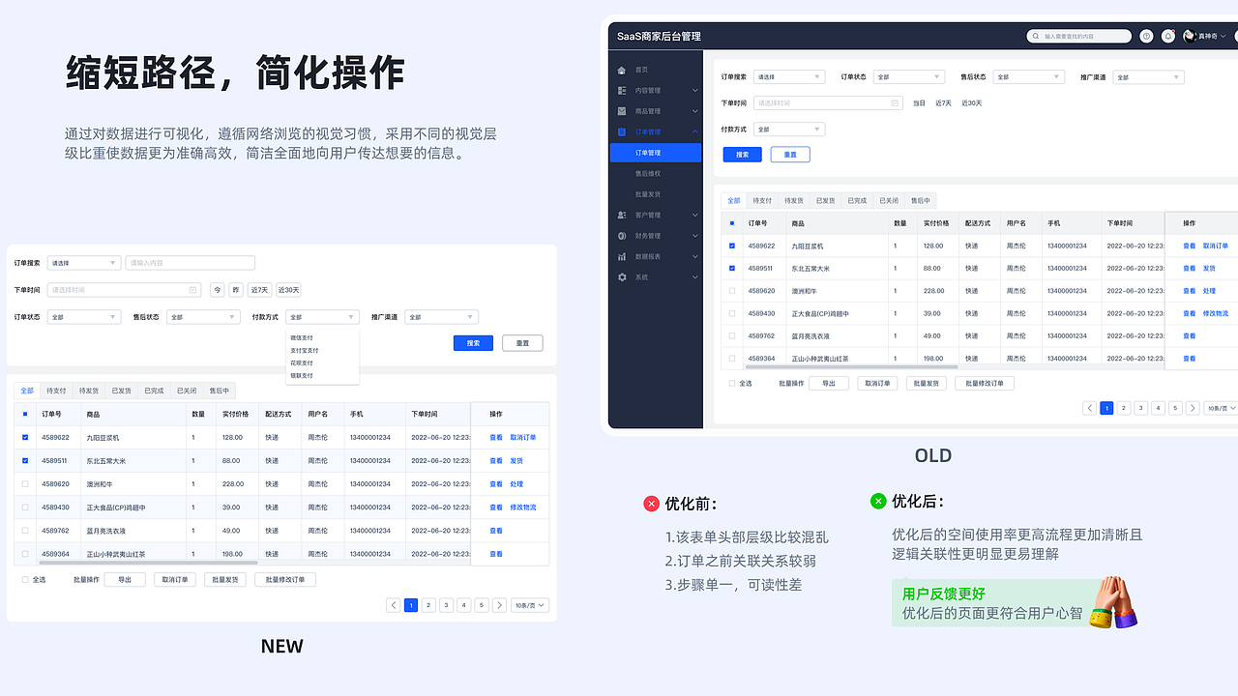The width and height of the screenshot is (1238, 696).
Task: Click the 客户管理 customer icon in the sidebar
Action: (x=622, y=215)
